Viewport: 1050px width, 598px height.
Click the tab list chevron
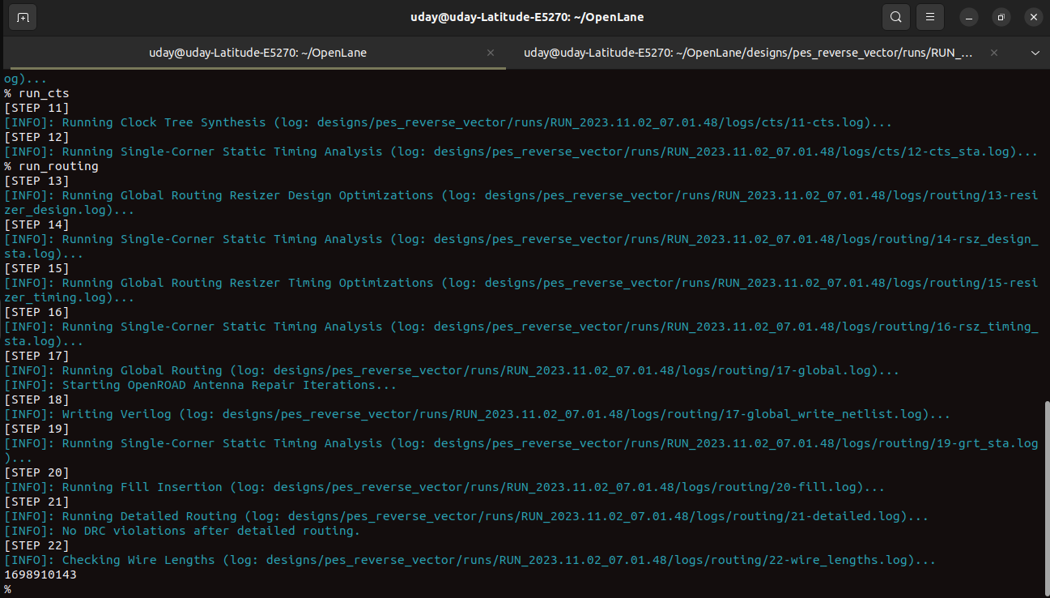1035,53
